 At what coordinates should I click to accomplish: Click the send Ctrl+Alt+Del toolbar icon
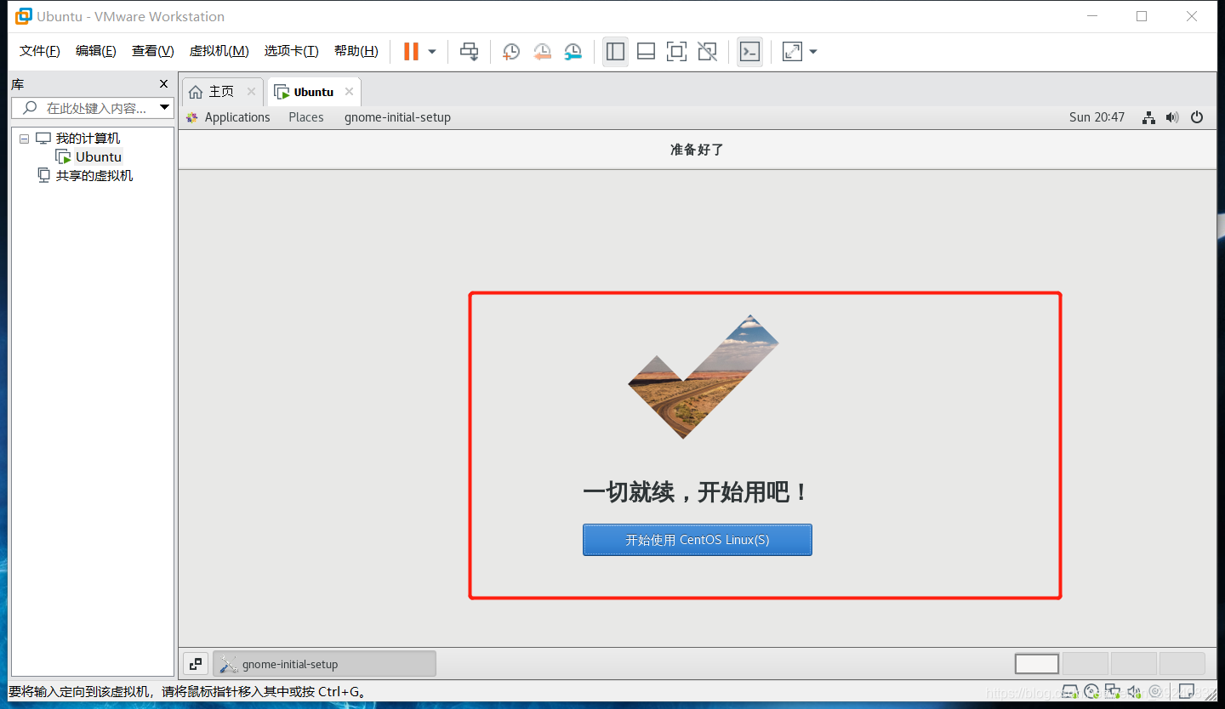point(469,51)
